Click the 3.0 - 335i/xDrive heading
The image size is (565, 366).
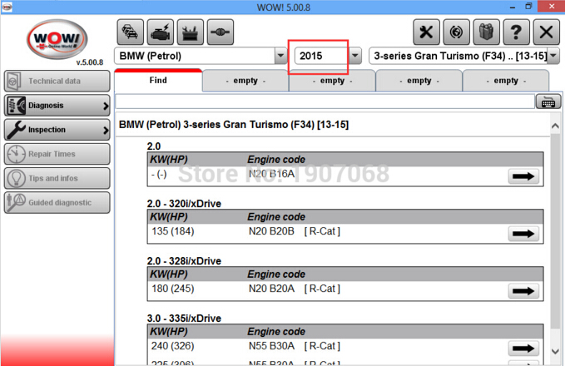(x=184, y=319)
